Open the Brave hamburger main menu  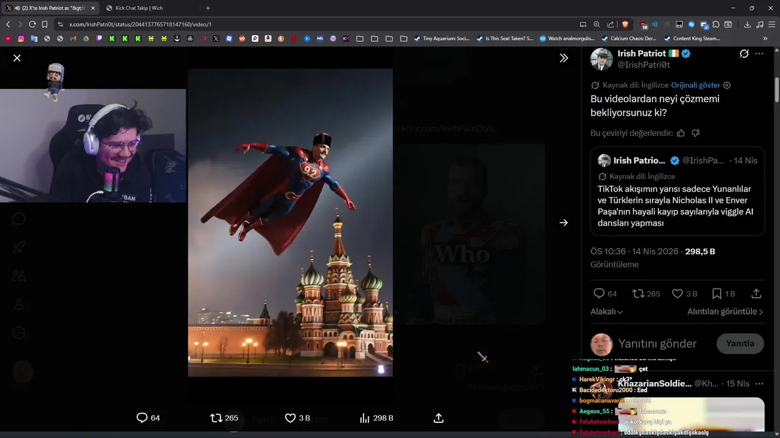pyautogui.click(x=772, y=24)
